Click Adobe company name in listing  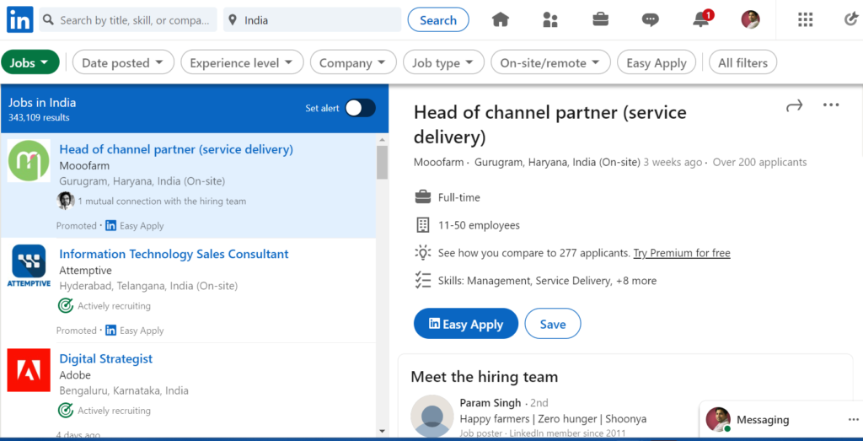[x=75, y=375]
